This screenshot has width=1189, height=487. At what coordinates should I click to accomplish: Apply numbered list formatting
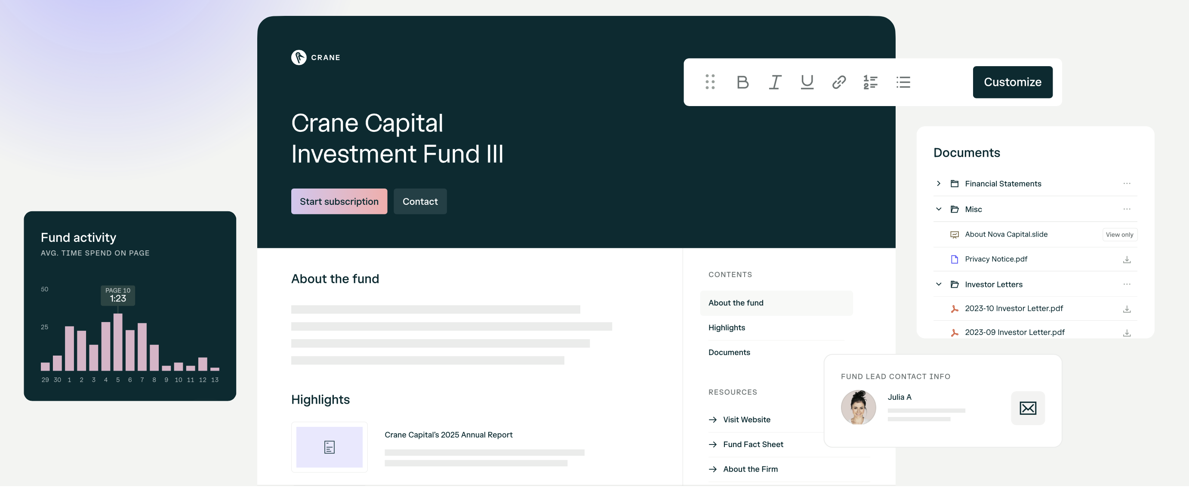coord(871,82)
